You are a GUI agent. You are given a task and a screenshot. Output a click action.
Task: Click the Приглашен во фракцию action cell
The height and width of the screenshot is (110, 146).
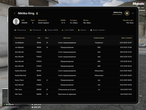coord(67,94)
